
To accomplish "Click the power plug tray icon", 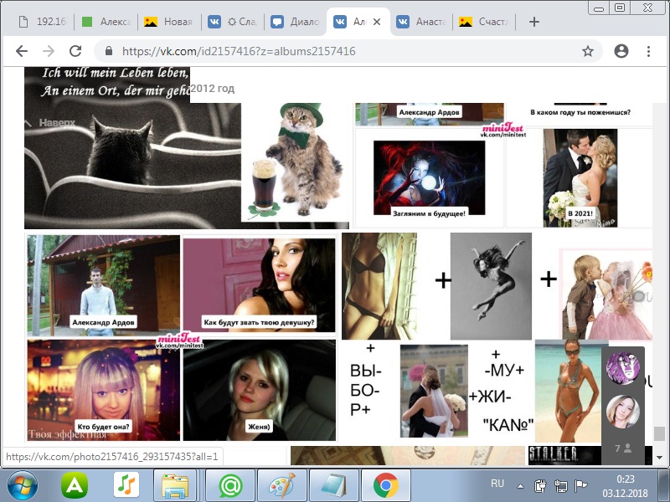I will point(540,486).
